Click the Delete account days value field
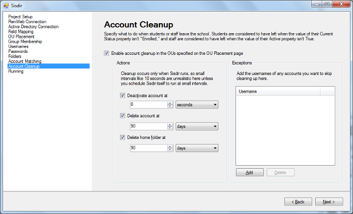This screenshot has width=353, height=214. (x=149, y=126)
